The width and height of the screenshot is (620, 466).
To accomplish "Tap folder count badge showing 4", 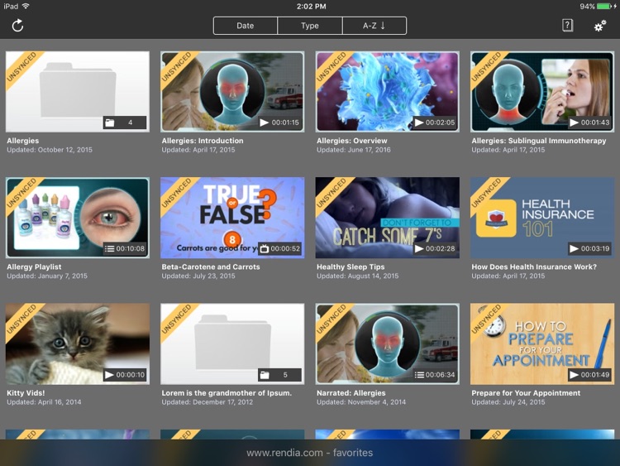I will [x=125, y=123].
